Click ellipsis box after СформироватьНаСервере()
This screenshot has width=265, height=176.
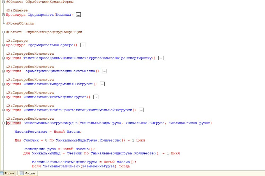pyautogui.click(x=83, y=45)
